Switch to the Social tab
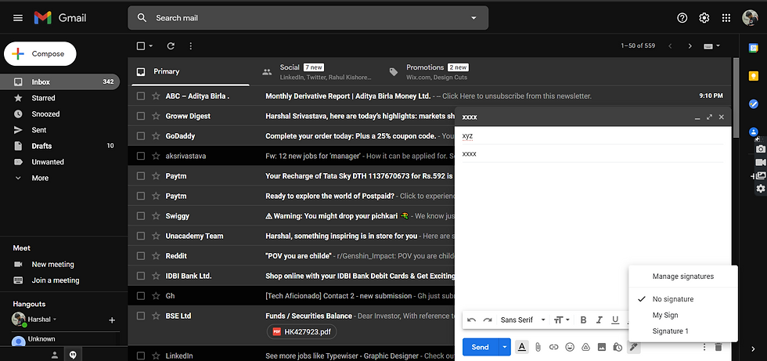 [317, 71]
